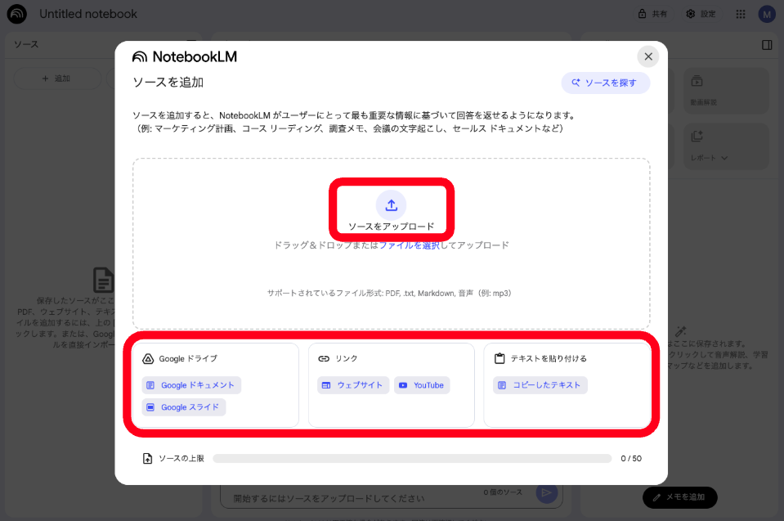
Task: Click the ソースの上限 progress bar
Action: [x=412, y=459]
